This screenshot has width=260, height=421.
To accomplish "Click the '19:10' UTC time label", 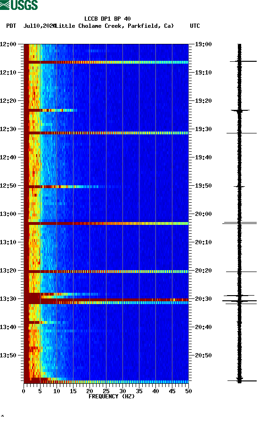I will 203,73.
